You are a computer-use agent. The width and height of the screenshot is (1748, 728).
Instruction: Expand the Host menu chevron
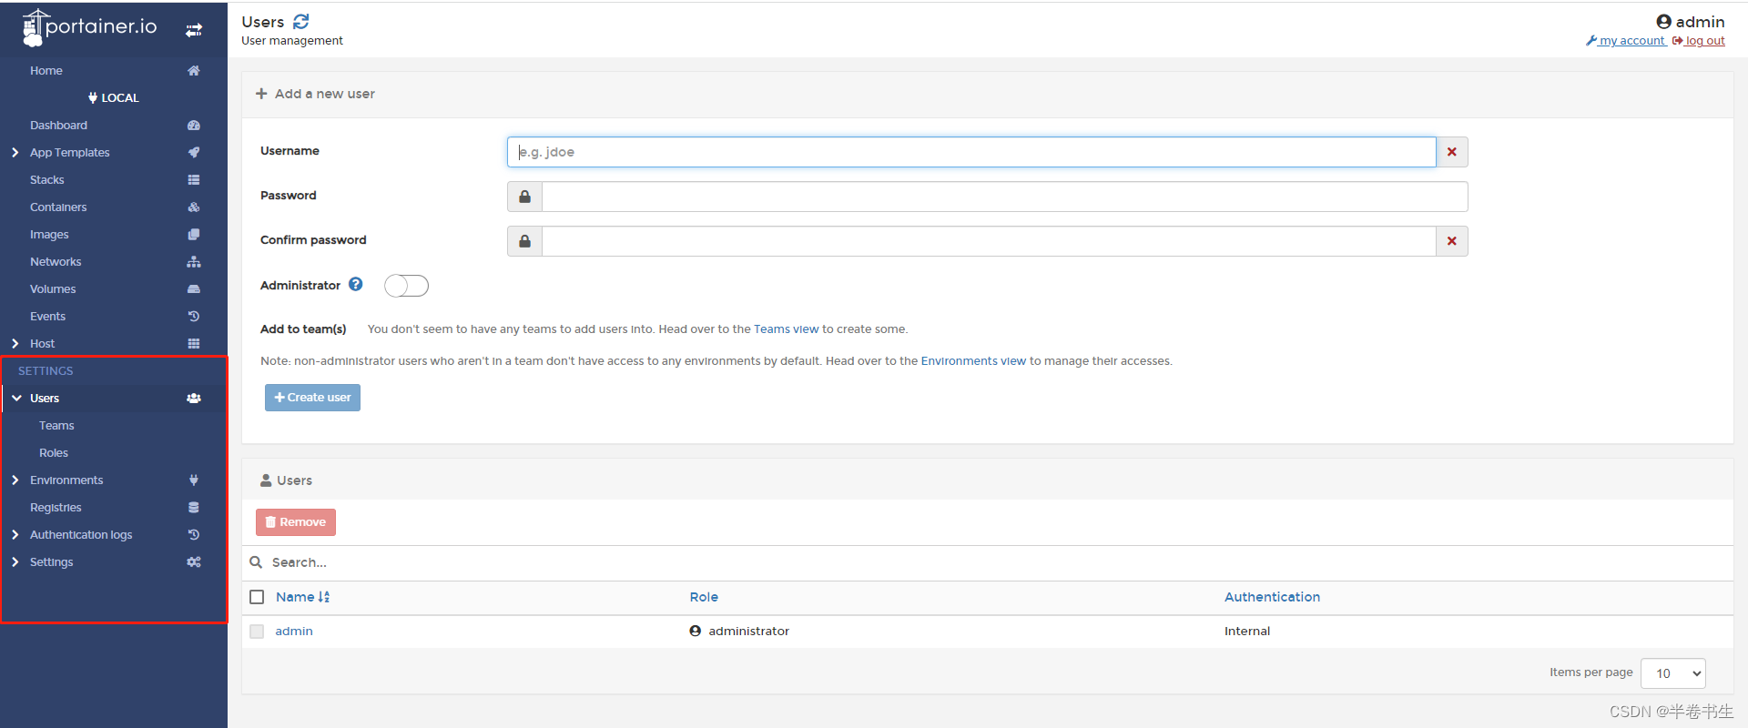click(x=15, y=344)
